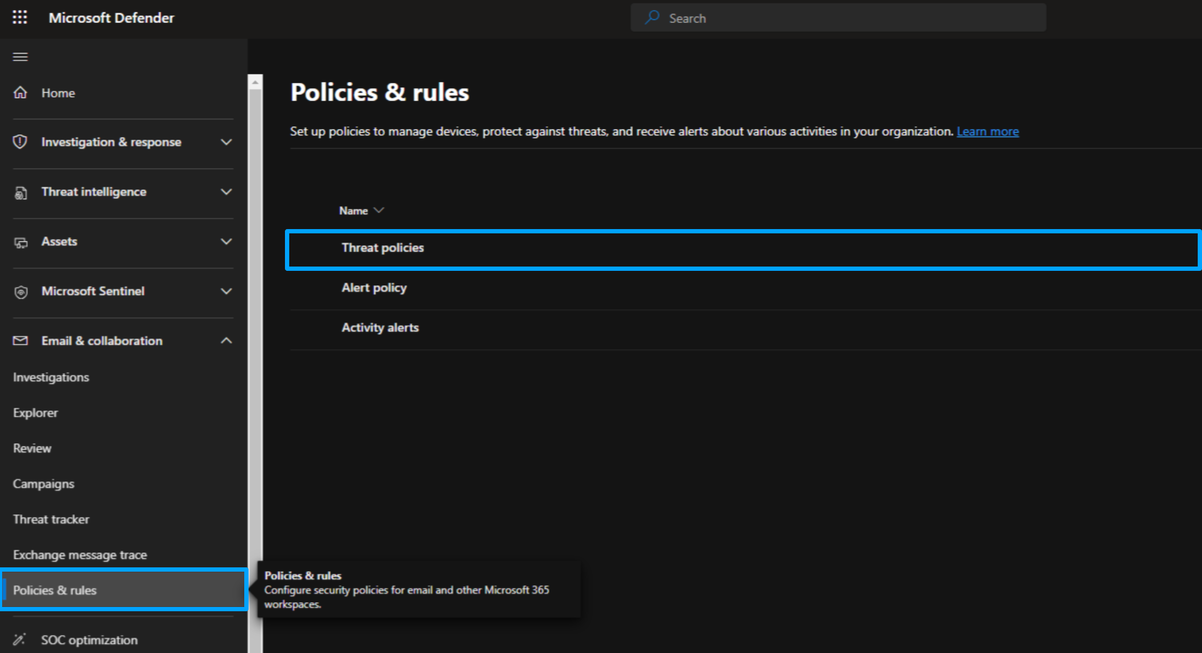1202x653 pixels.
Task: Expand the Microsoft Sentinel chevron
Action: click(227, 291)
